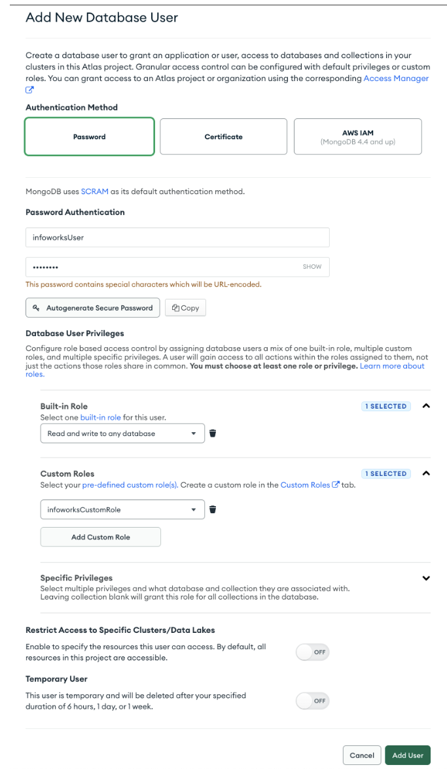
Task: Remove infoworksCustomRole using its trash icon
Action: click(213, 510)
